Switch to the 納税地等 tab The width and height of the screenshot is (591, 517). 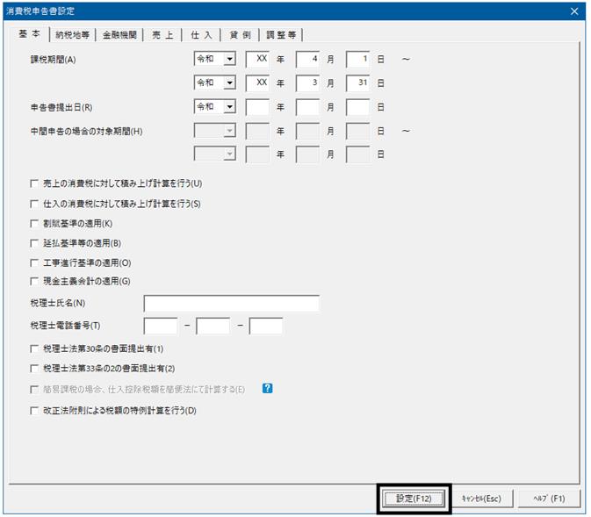tap(72, 34)
